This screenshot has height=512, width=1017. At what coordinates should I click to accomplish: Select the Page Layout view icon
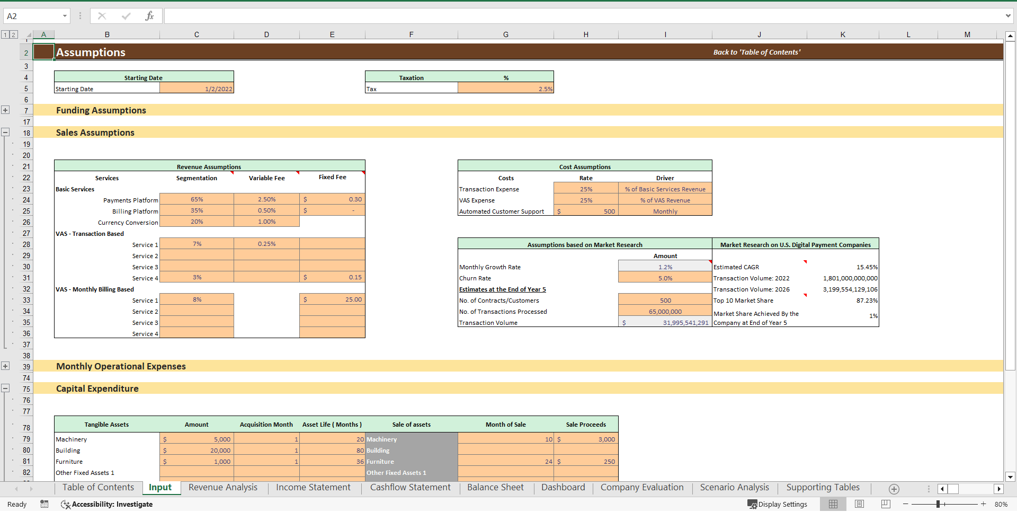pyautogui.click(x=859, y=504)
